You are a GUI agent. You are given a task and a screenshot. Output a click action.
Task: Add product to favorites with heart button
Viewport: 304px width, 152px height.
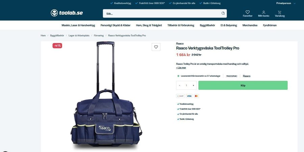tap(156, 47)
